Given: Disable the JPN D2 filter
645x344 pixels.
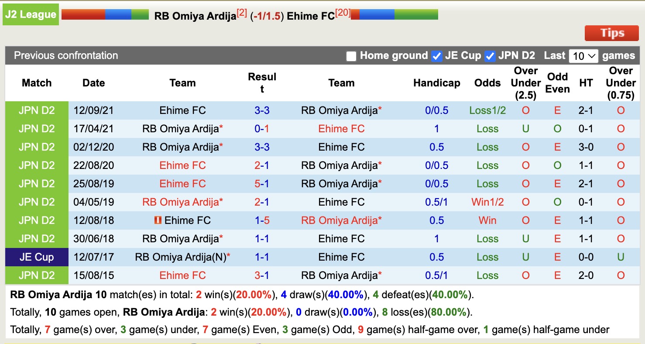Looking at the screenshot, I should click(x=491, y=55).
